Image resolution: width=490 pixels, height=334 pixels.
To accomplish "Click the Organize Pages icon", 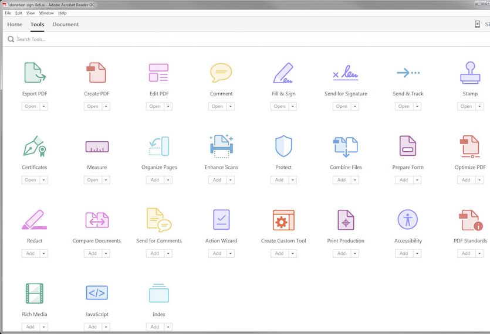I will coord(159,146).
